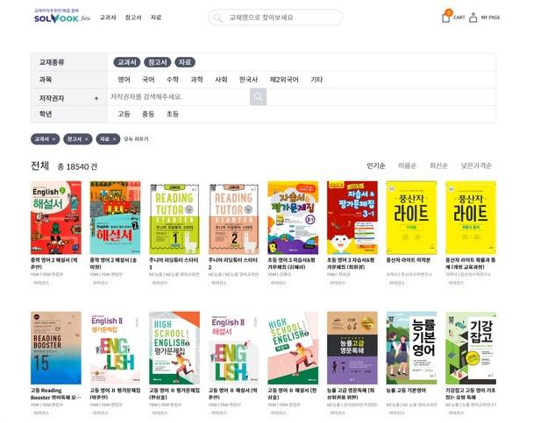Open Reading Tutor Starter 2 cover
540x423 pixels.
[x=233, y=217]
